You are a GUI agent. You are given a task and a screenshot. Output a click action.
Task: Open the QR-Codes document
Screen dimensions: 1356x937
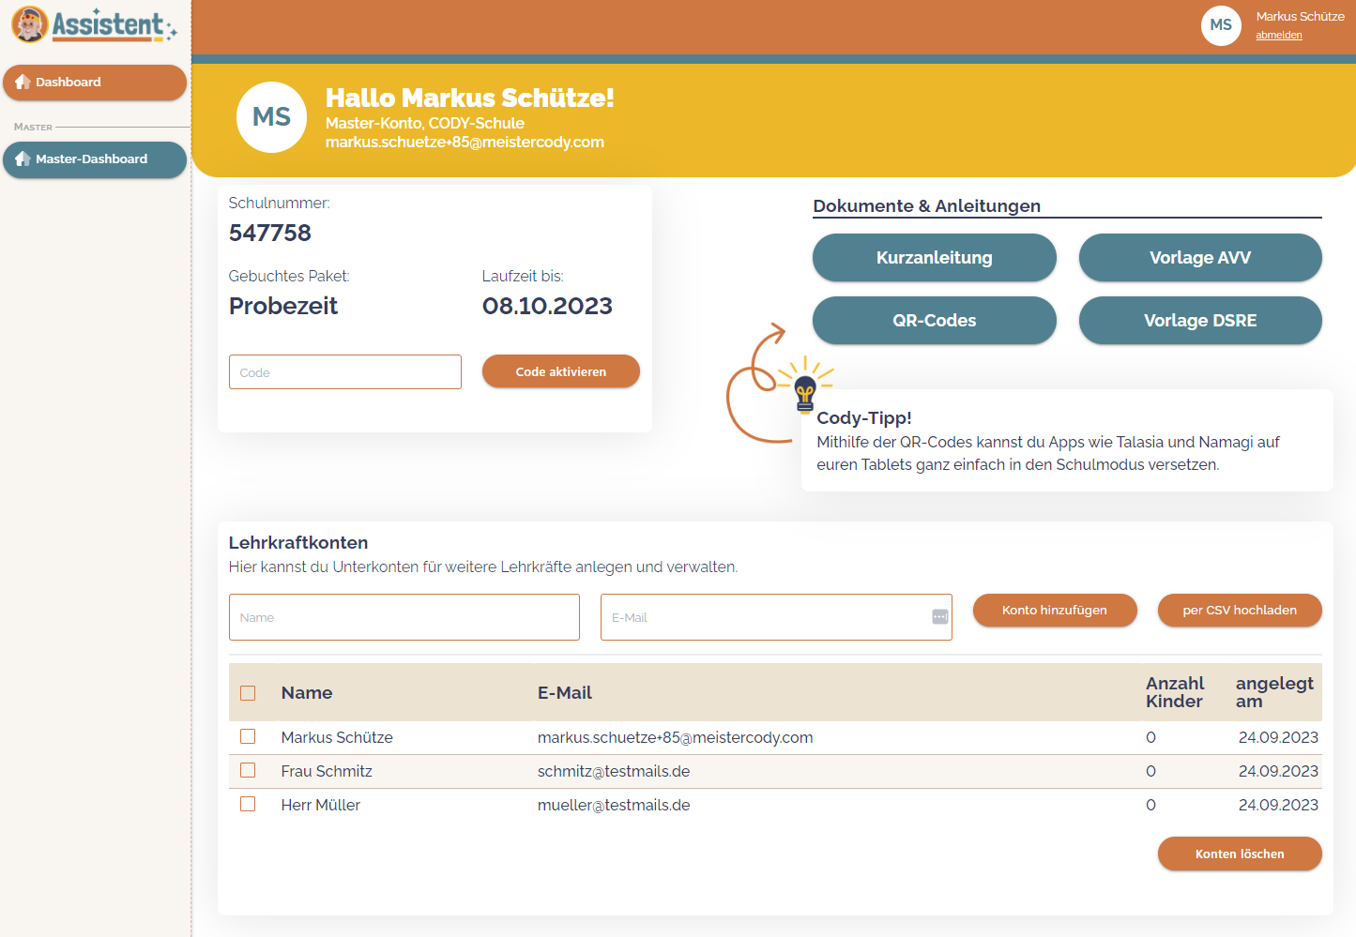935,321
